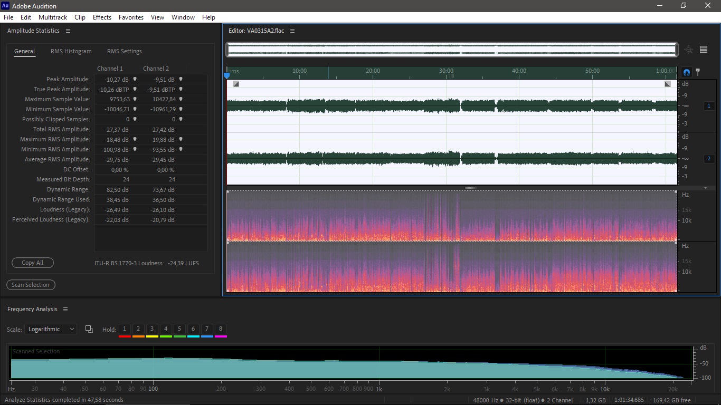
Task: Click the zoom navigation icon above the timeline
Action: pos(688,49)
